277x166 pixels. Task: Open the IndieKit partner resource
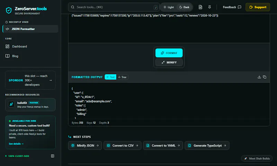coord(30,105)
